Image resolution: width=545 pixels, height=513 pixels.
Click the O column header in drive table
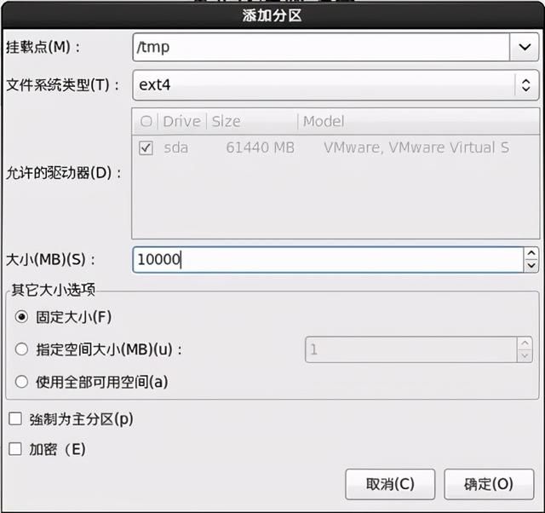146,121
